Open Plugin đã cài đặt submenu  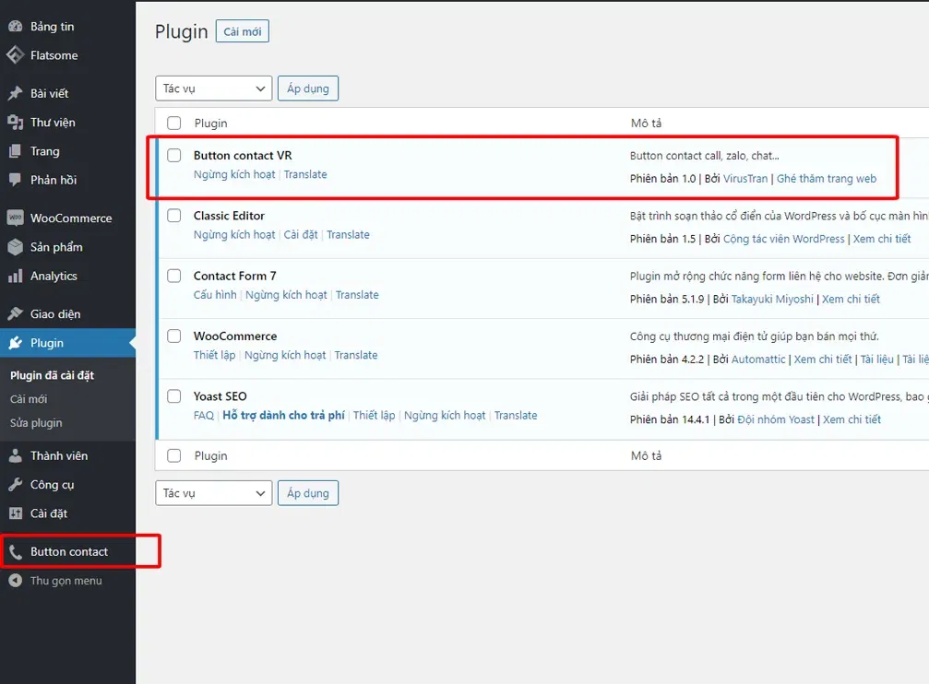coord(53,375)
